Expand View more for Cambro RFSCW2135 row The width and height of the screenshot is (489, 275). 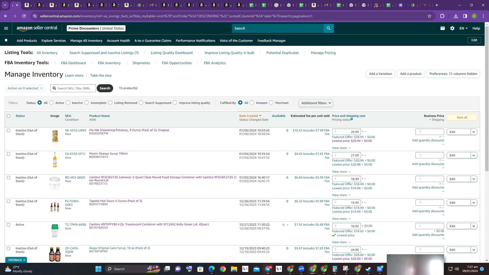[341, 195]
